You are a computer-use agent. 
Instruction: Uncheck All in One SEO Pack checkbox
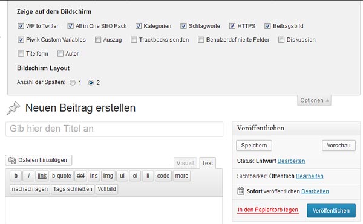(x=70, y=26)
